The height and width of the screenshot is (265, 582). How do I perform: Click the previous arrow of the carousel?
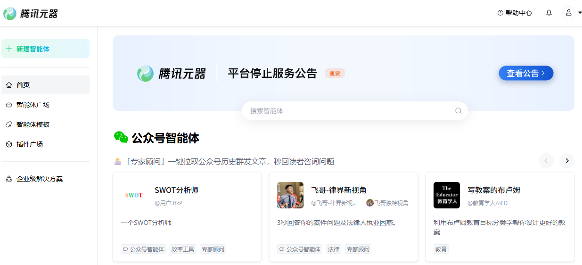click(x=546, y=161)
